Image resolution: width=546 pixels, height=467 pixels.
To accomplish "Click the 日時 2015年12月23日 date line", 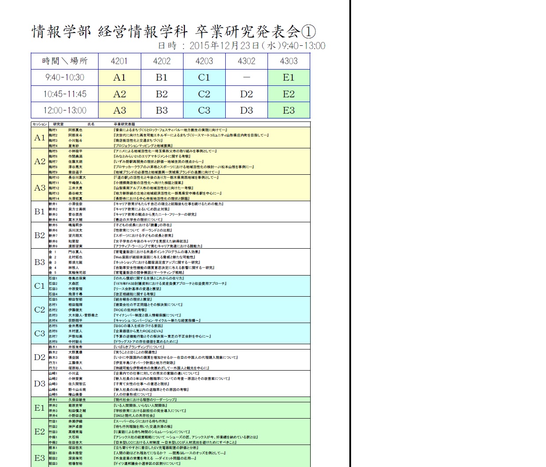I will 242,46.
